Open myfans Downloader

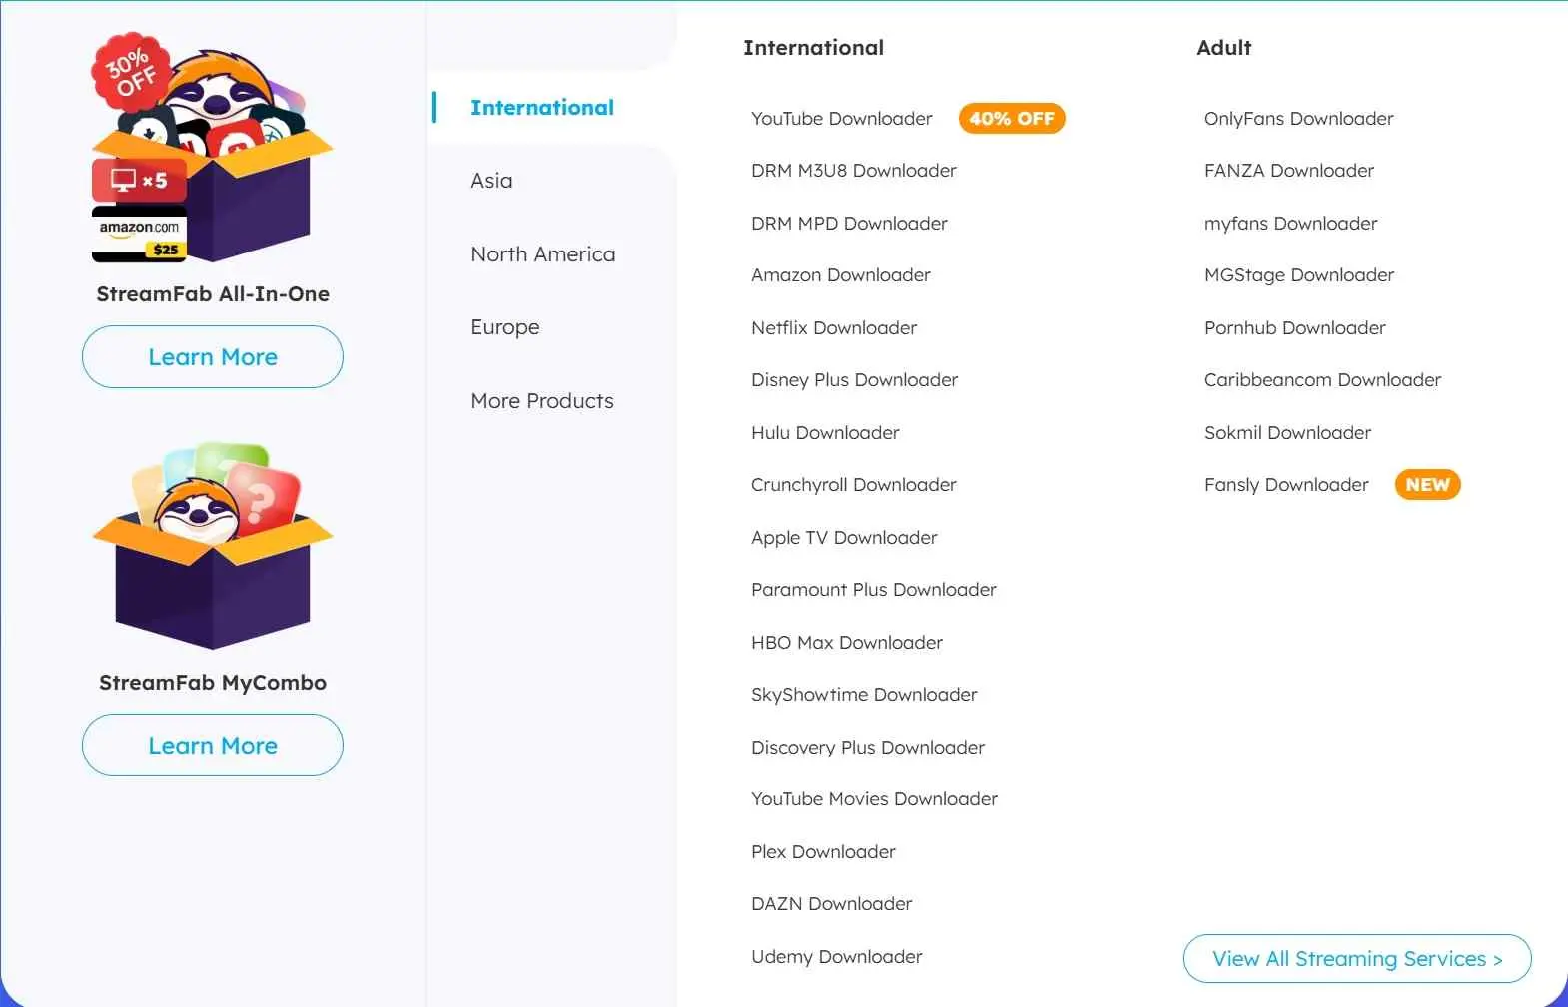(x=1291, y=224)
